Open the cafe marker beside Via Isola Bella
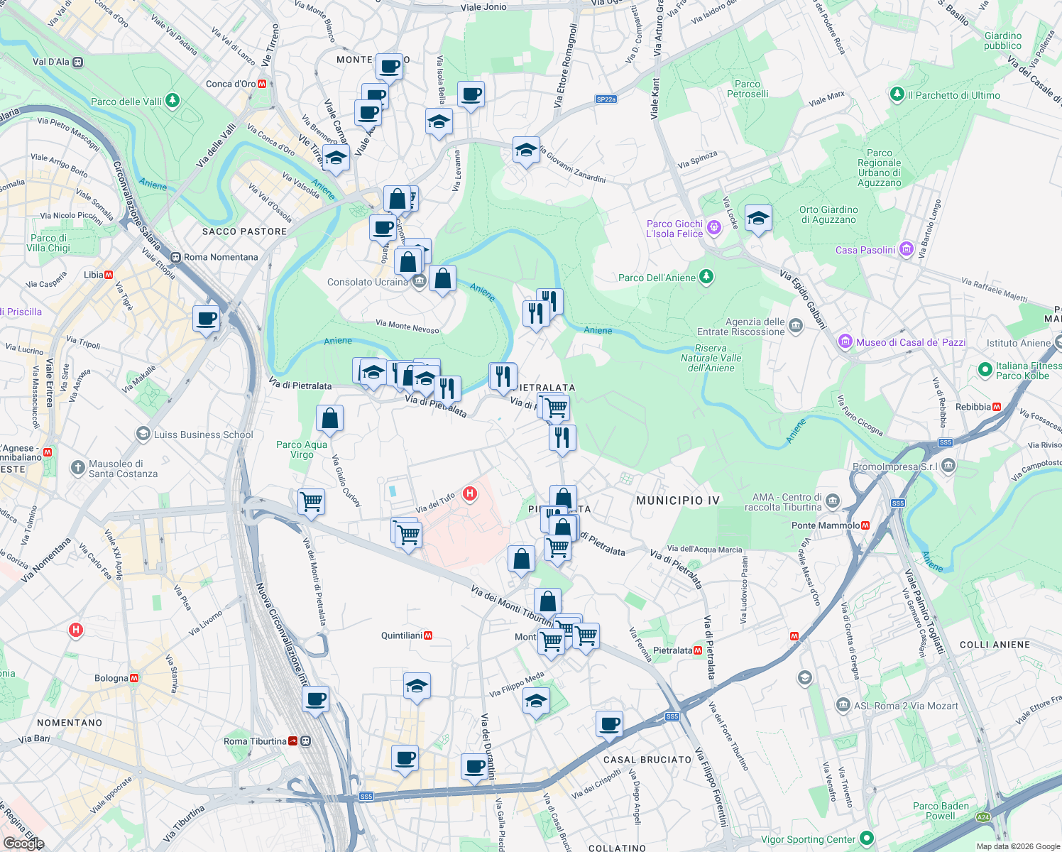Image resolution: width=1062 pixels, height=852 pixels. pyautogui.click(x=471, y=95)
